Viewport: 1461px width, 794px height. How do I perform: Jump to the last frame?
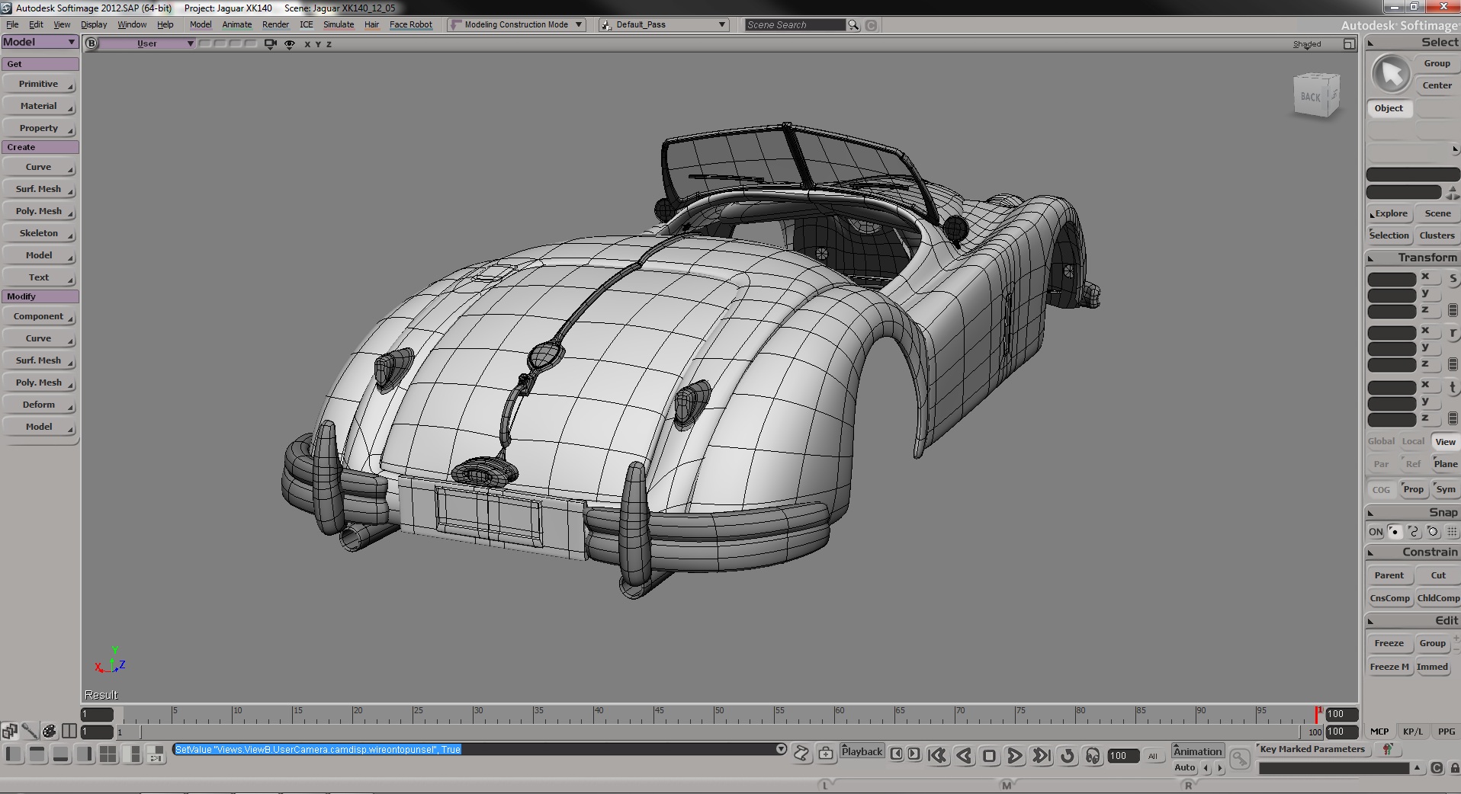[1041, 756]
